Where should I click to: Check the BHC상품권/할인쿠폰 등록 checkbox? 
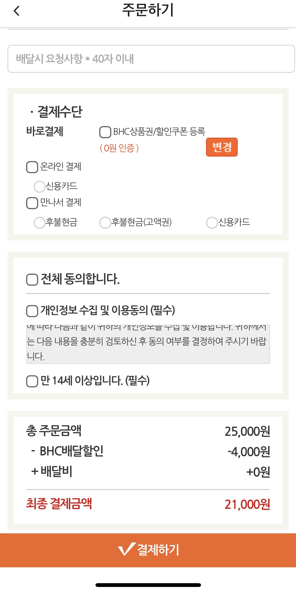[x=105, y=132]
